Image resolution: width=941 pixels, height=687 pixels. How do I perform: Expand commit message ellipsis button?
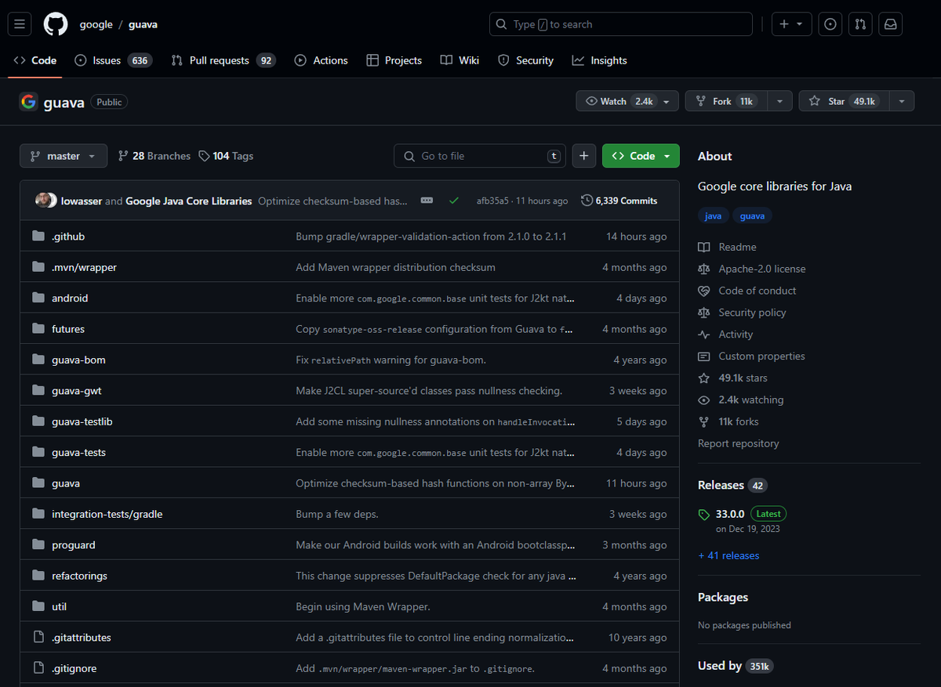click(x=427, y=201)
